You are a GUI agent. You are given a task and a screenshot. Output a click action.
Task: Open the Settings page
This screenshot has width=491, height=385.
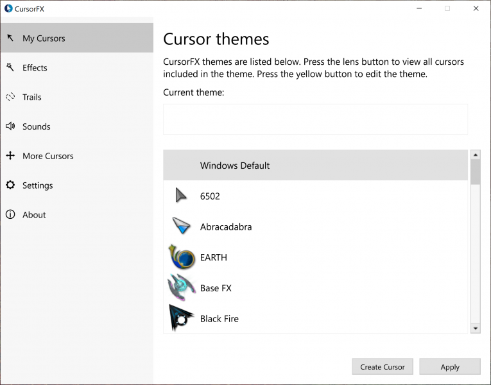77,185
